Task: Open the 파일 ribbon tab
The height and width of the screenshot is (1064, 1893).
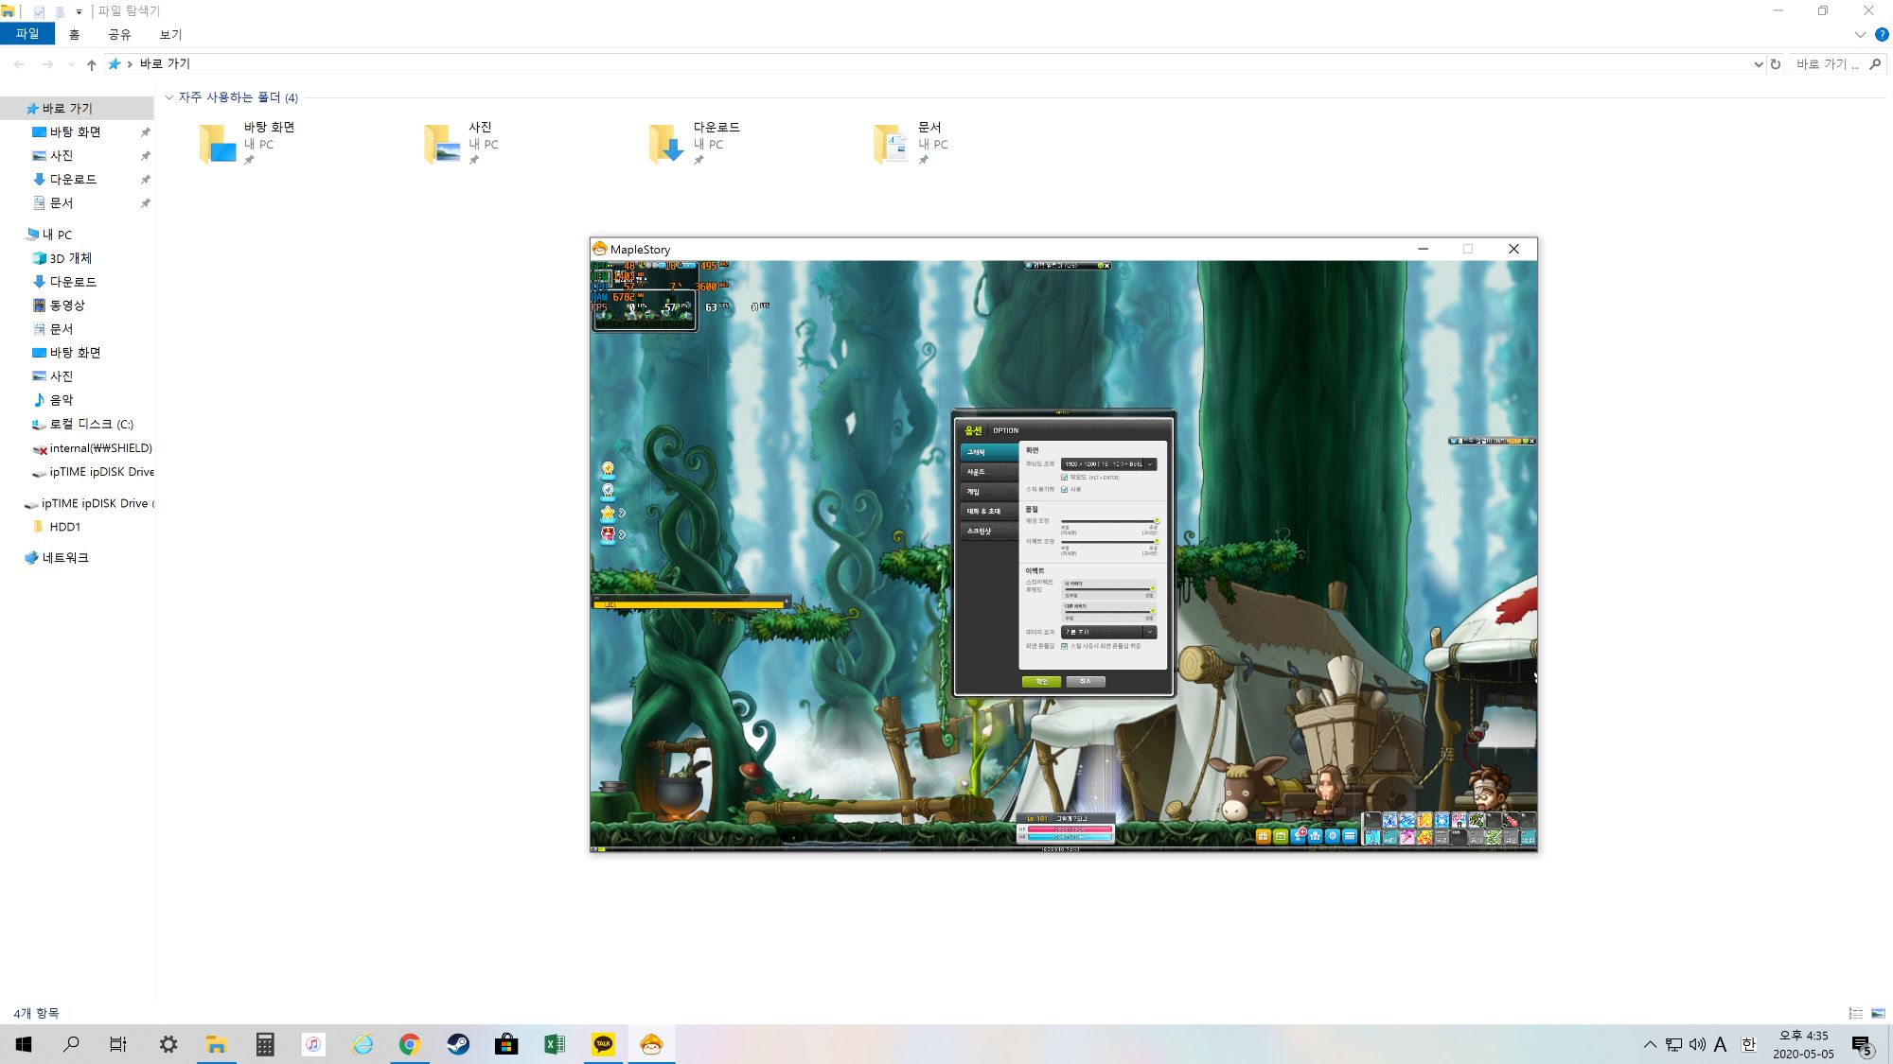Action: point(27,34)
